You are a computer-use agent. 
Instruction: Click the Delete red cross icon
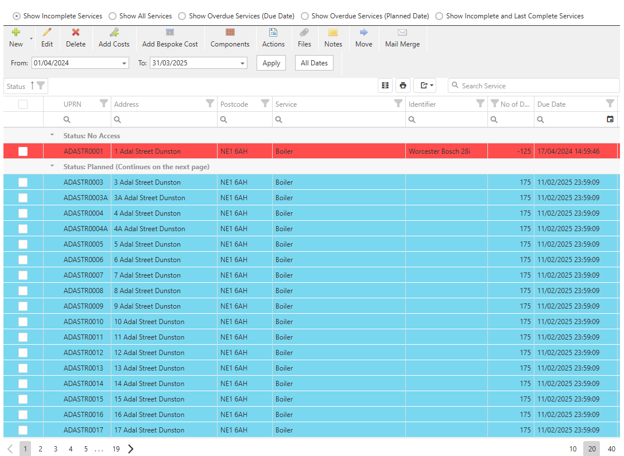pyautogui.click(x=75, y=33)
